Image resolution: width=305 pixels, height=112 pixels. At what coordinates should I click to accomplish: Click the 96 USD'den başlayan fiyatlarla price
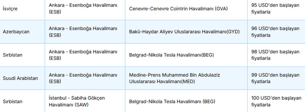275,32
